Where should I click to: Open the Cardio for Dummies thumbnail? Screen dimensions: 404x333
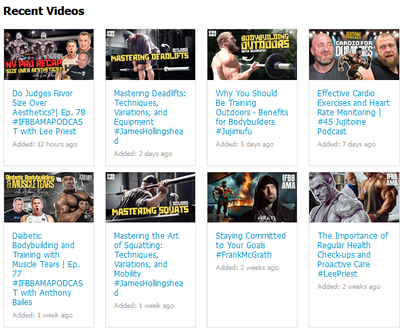click(x=354, y=54)
